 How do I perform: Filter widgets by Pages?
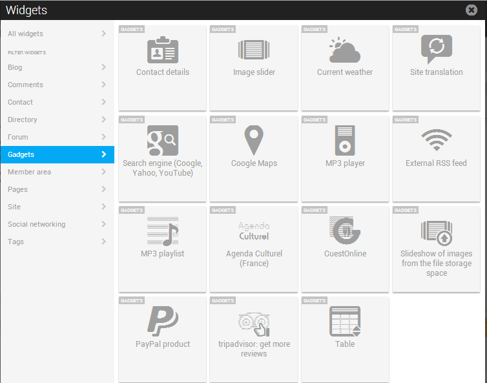click(x=57, y=189)
